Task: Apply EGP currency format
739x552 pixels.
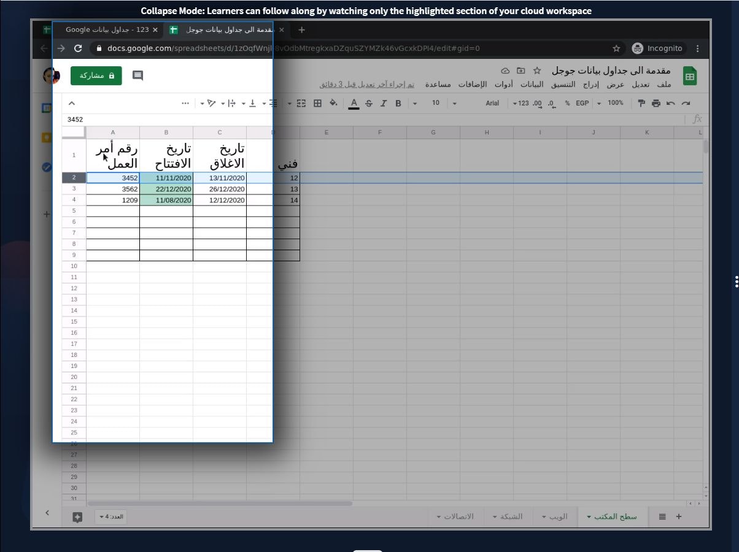Action: coord(582,103)
